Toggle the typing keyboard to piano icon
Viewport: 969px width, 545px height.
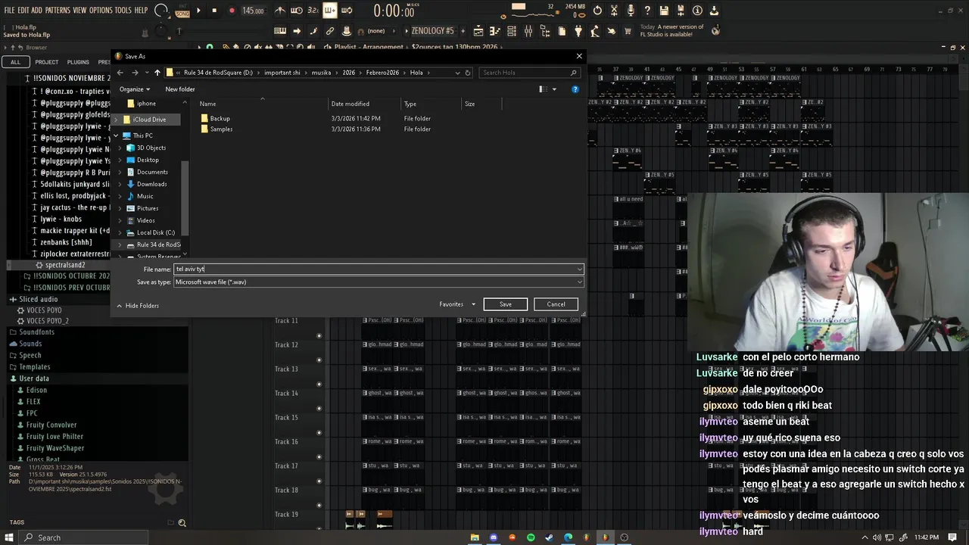click(x=280, y=31)
